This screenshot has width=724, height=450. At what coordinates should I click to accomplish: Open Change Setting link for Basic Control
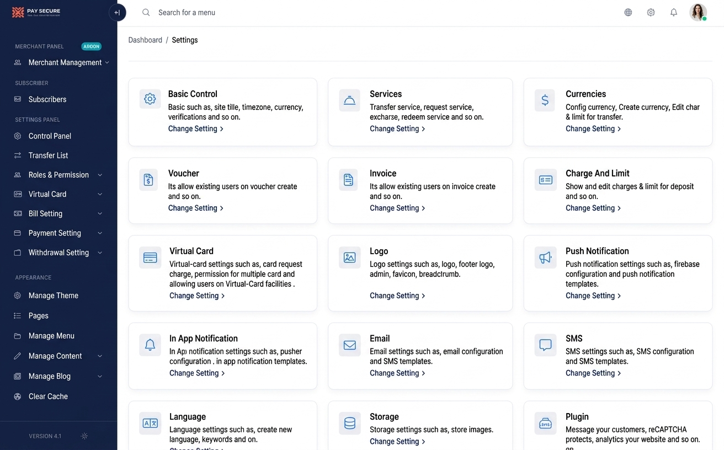coord(196,128)
